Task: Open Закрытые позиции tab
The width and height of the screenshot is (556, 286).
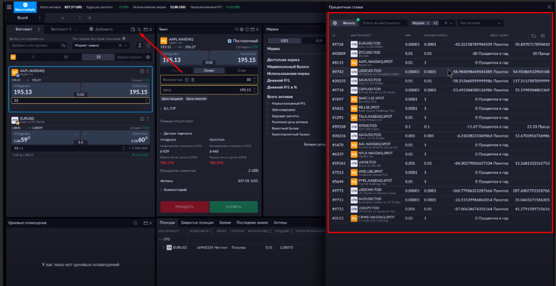Action: click(197, 223)
